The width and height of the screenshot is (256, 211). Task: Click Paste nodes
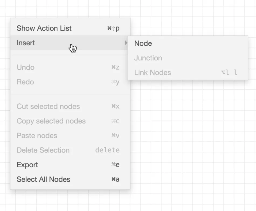(37, 135)
